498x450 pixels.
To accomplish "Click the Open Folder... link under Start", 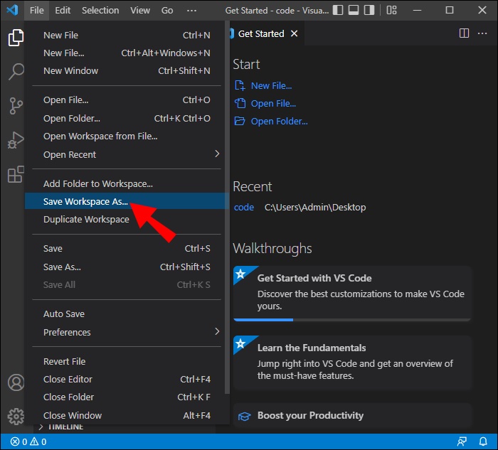I will (279, 121).
